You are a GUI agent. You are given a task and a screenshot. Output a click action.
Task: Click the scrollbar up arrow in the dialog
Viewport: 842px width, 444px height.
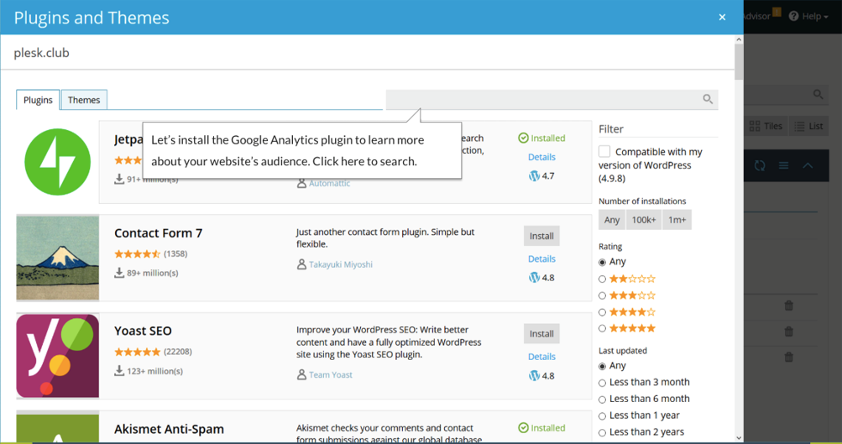point(739,39)
